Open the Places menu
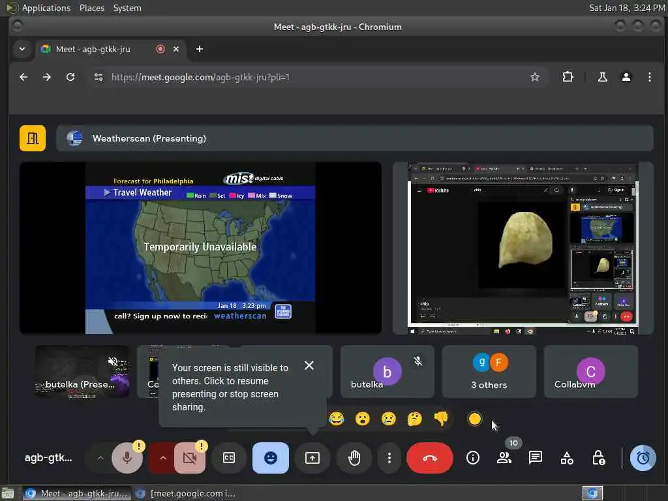The image size is (668, 501). pyautogui.click(x=91, y=8)
